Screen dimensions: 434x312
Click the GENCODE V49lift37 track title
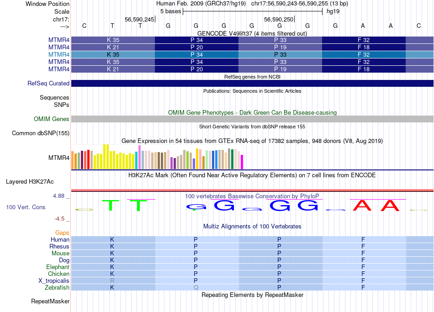tap(252, 33)
